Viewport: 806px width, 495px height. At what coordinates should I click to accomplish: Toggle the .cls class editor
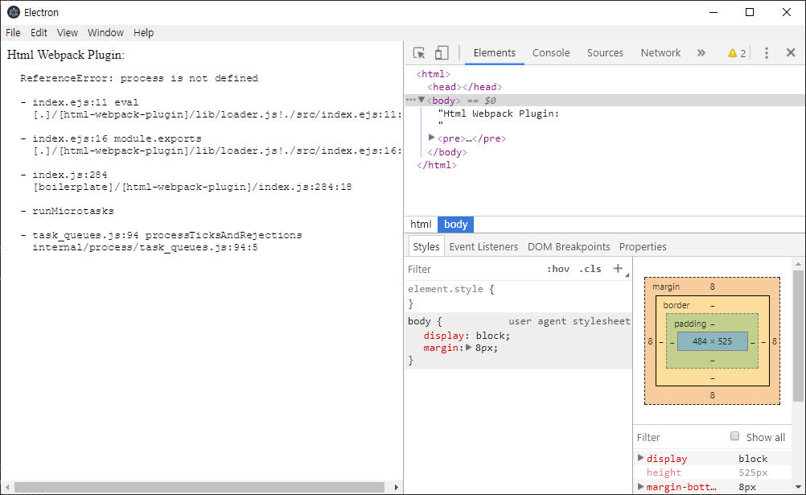[x=590, y=269]
